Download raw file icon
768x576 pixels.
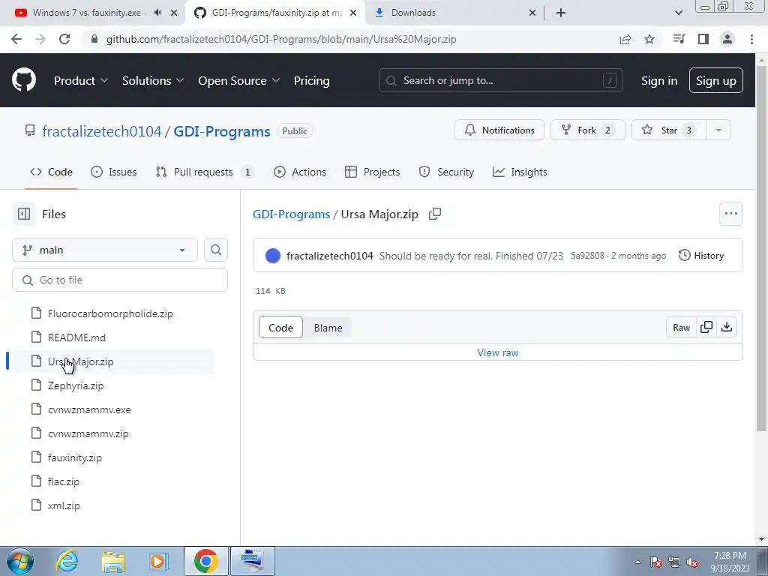(727, 327)
